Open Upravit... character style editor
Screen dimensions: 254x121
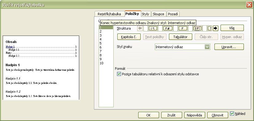[229, 47]
